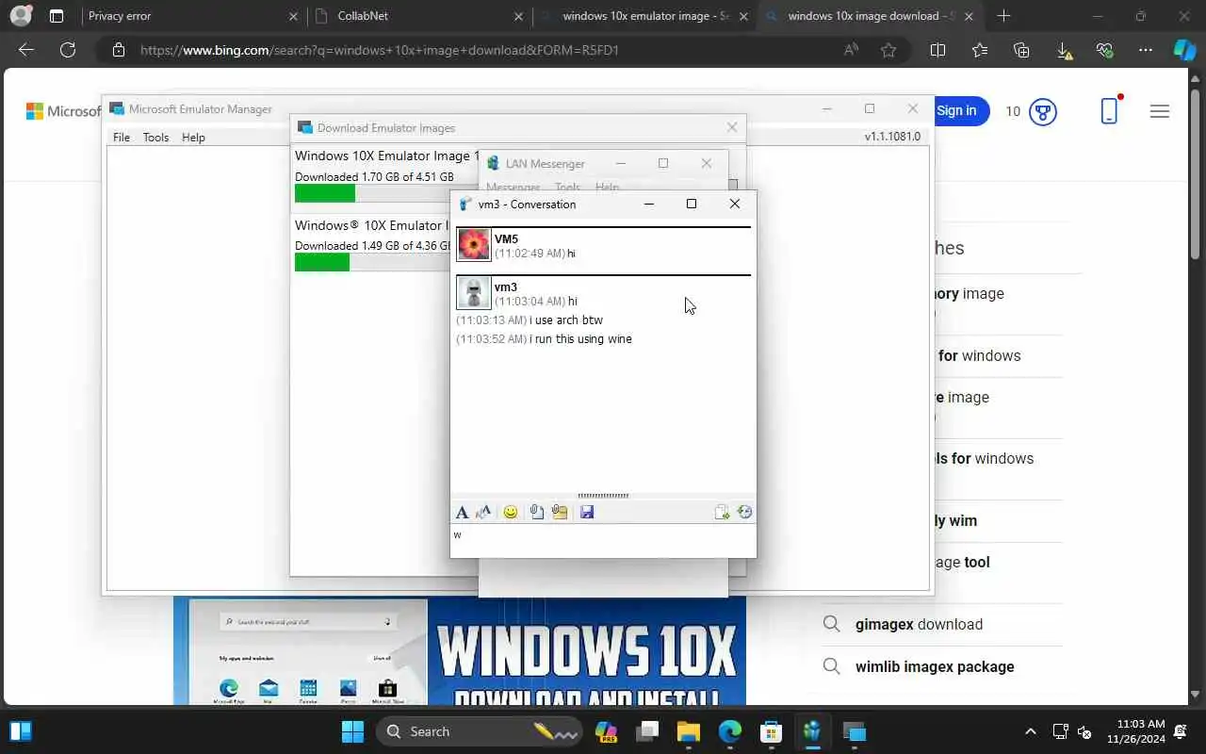Change font color in conversation toolbar
Viewport: 1206px width, 754px height.
click(484, 512)
